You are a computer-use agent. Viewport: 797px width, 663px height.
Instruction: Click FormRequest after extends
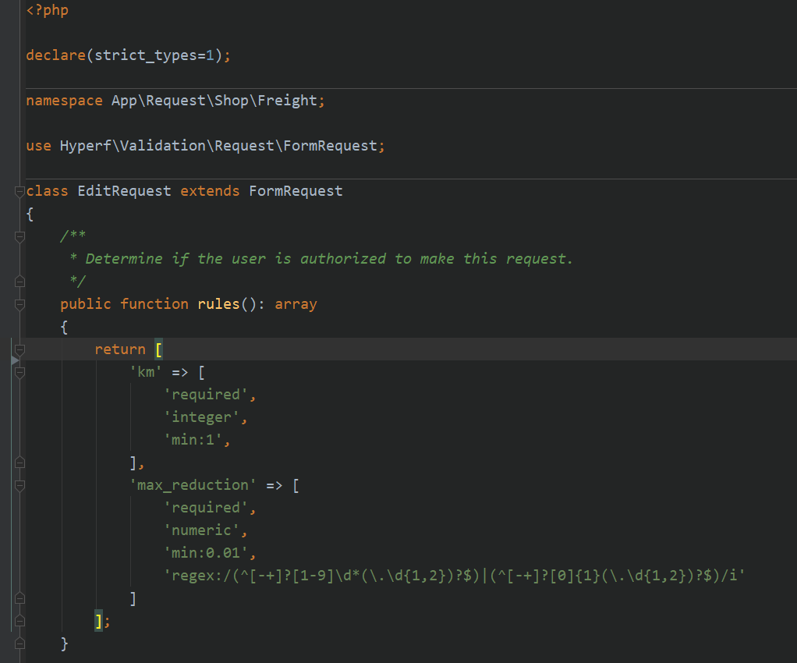(296, 191)
